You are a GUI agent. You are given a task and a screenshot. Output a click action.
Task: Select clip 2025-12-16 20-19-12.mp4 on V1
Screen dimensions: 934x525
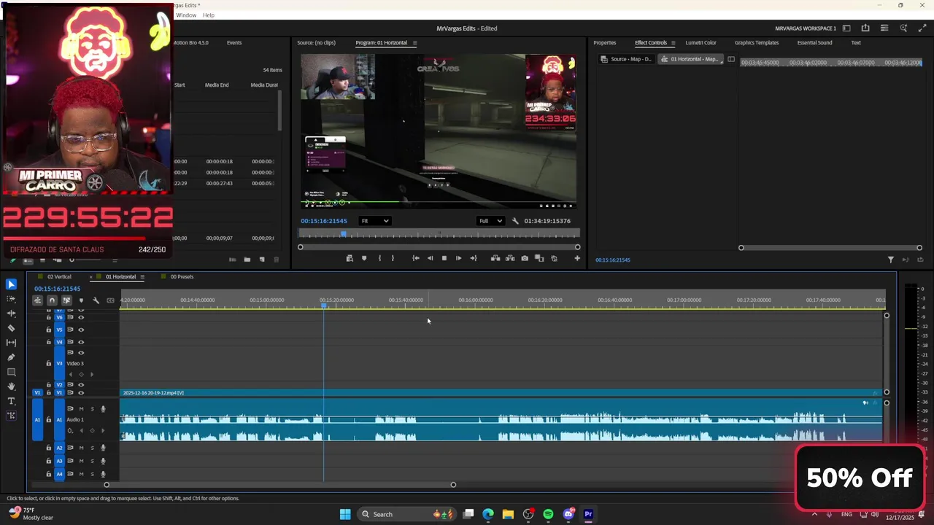click(x=501, y=393)
